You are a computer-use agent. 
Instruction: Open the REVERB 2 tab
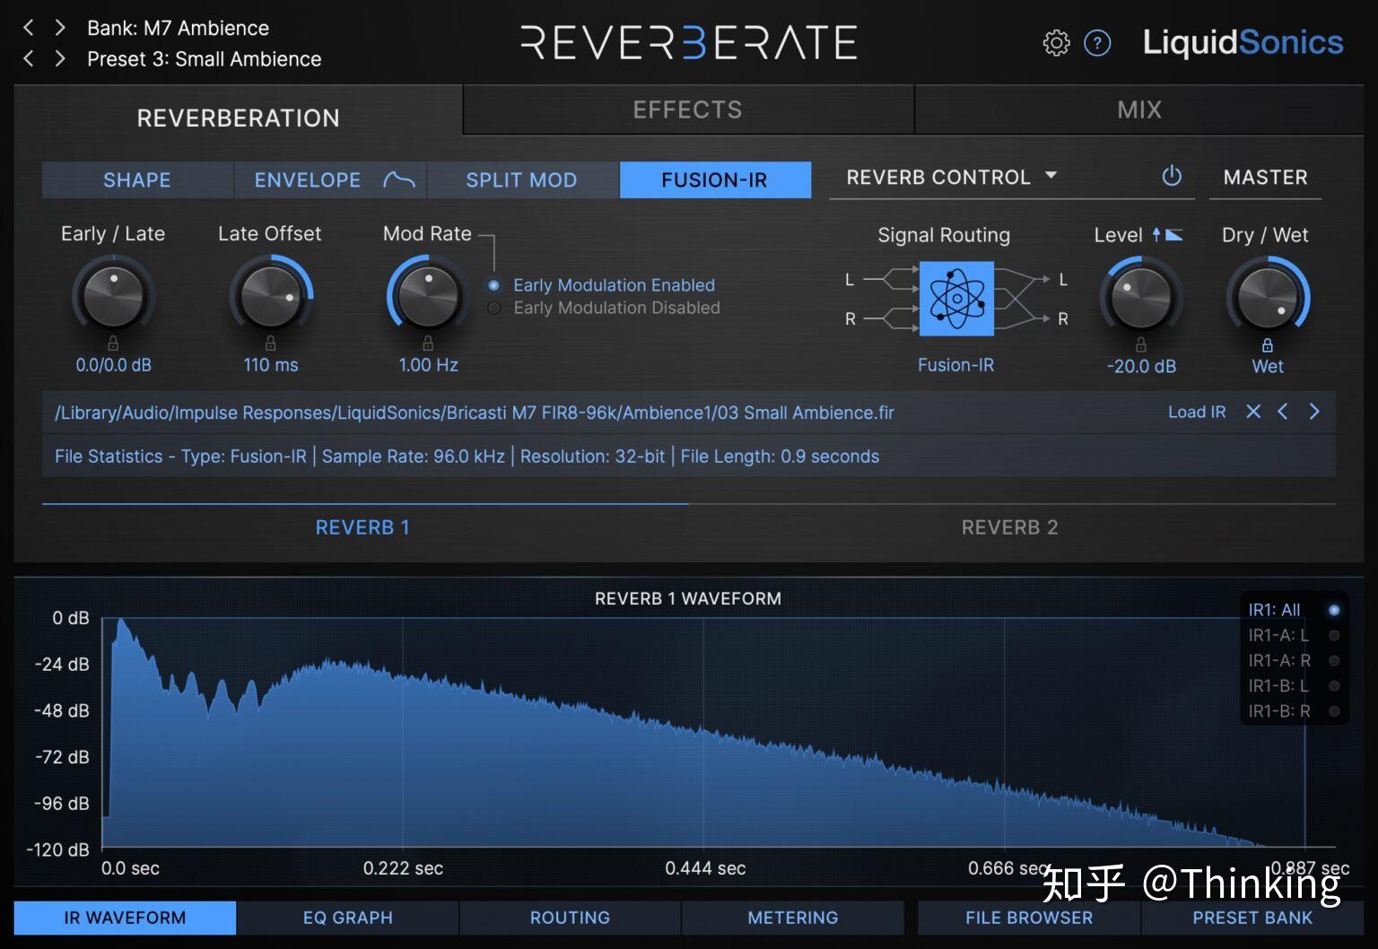tap(1009, 527)
